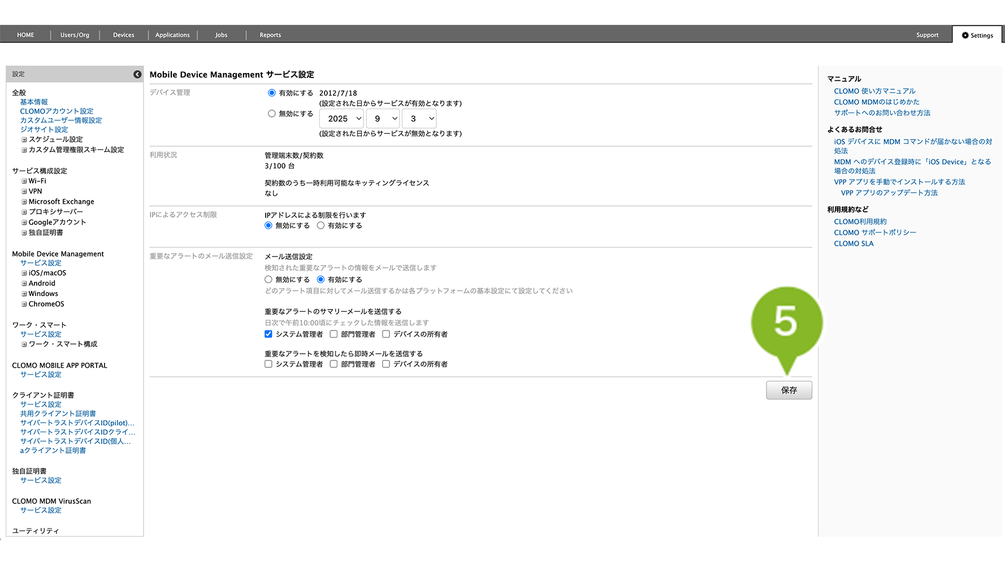Viewport: 1005px width, 565px height.
Task: Open CLOMO 使い方マニュアル link
Action: [x=874, y=91]
